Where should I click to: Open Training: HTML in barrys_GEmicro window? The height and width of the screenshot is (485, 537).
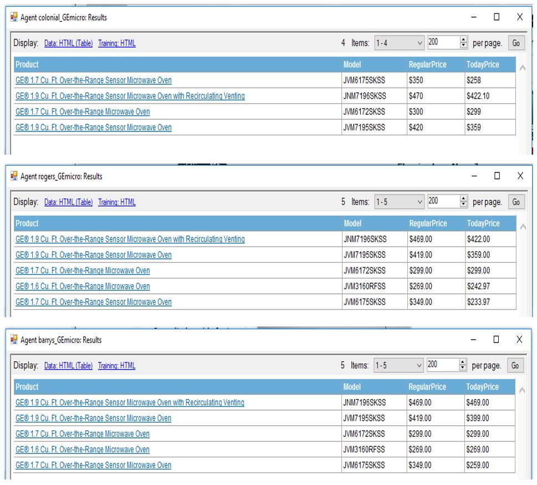click(117, 365)
